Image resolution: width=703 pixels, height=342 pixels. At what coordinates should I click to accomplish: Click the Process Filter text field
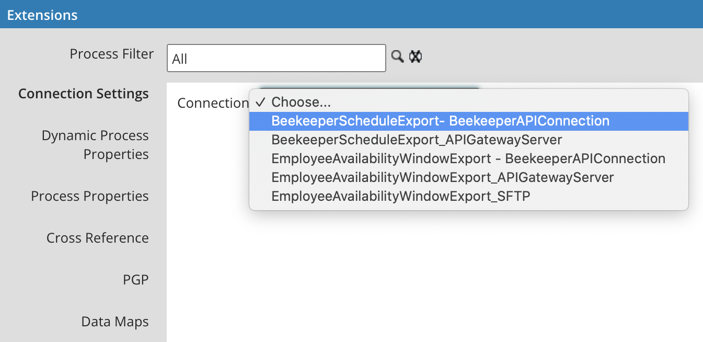pyautogui.click(x=276, y=58)
